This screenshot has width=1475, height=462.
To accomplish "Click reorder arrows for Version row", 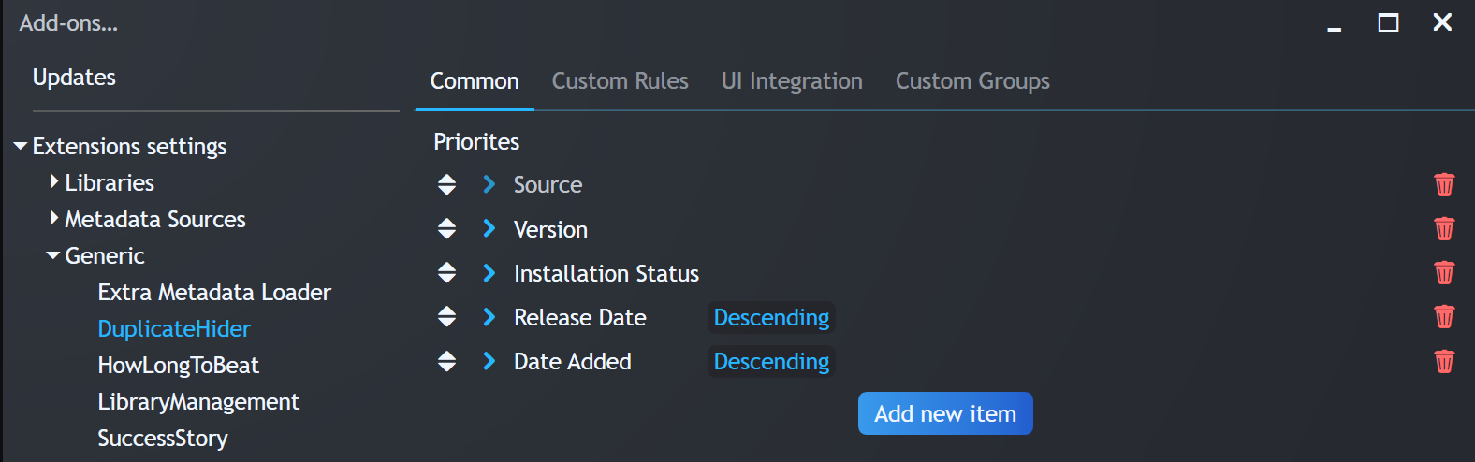I will click(446, 228).
